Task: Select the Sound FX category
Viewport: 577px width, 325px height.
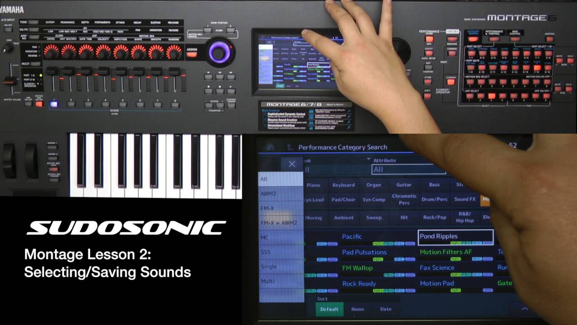Action: pyautogui.click(x=465, y=199)
